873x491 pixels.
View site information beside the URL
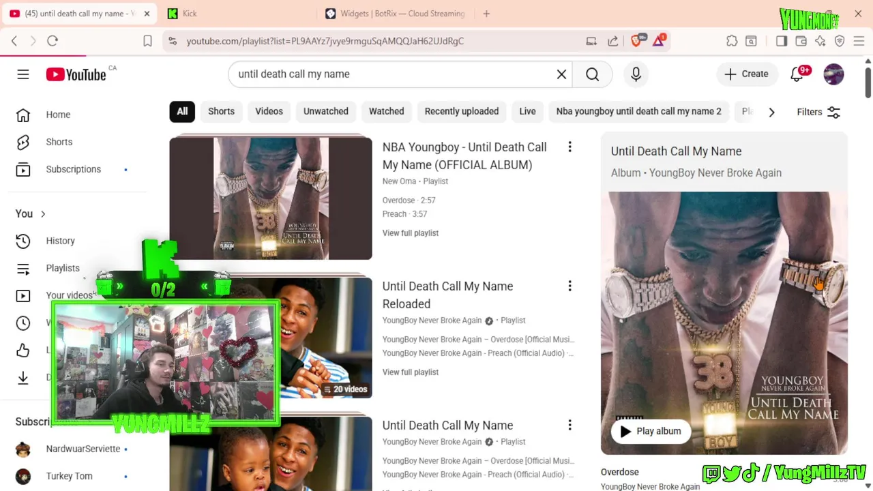click(172, 41)
